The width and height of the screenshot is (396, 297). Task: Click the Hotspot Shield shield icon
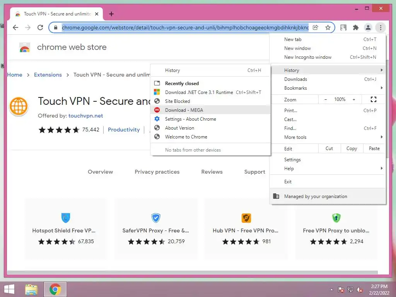(66, 218)
